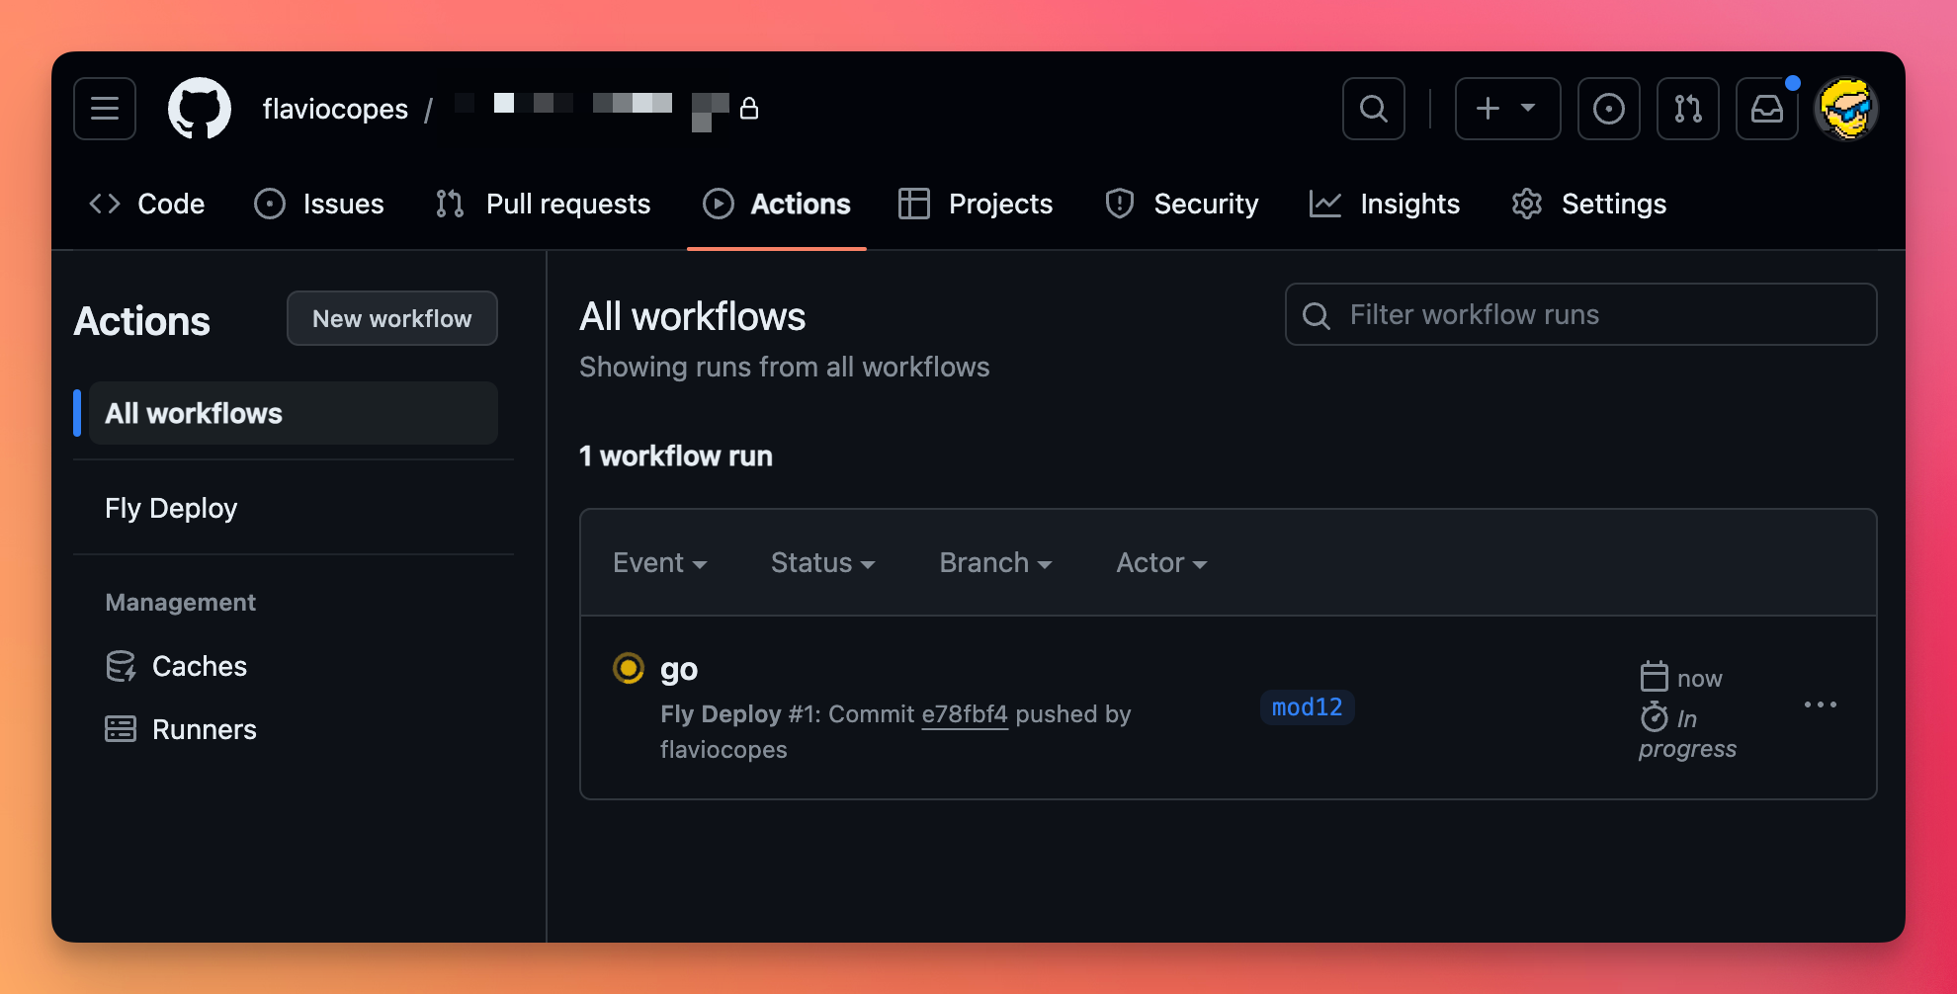Expand the Status filter dropdown

point(822,563)
